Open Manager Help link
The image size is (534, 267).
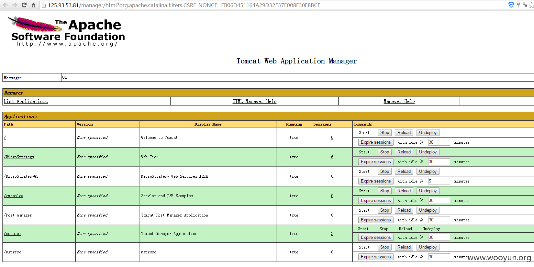(399, 101)
